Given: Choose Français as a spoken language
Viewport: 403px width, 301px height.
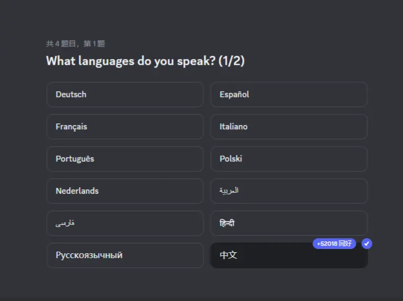Looking at the screenshot, I should pos(125,127).
